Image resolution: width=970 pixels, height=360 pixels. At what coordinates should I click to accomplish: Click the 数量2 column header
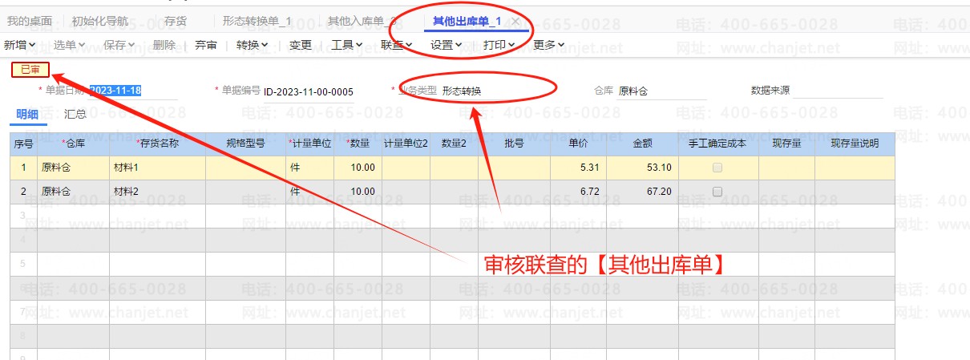[454, 144]
